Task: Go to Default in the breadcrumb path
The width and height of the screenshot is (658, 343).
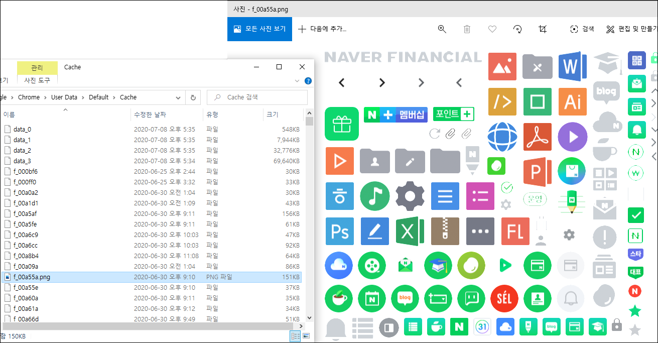Action: 99,97
